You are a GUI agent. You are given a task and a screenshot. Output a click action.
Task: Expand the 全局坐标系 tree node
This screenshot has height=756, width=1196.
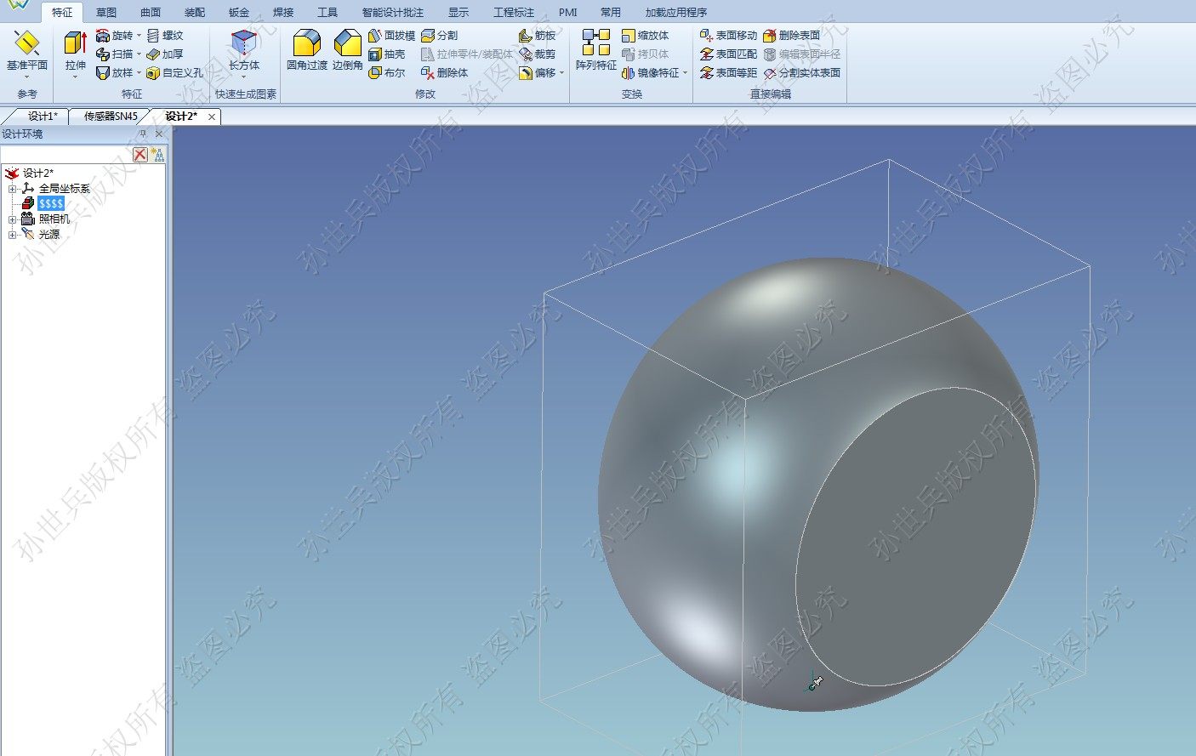(13, 189)
